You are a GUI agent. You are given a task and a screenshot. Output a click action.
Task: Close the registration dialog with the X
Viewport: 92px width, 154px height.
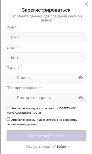86,4
